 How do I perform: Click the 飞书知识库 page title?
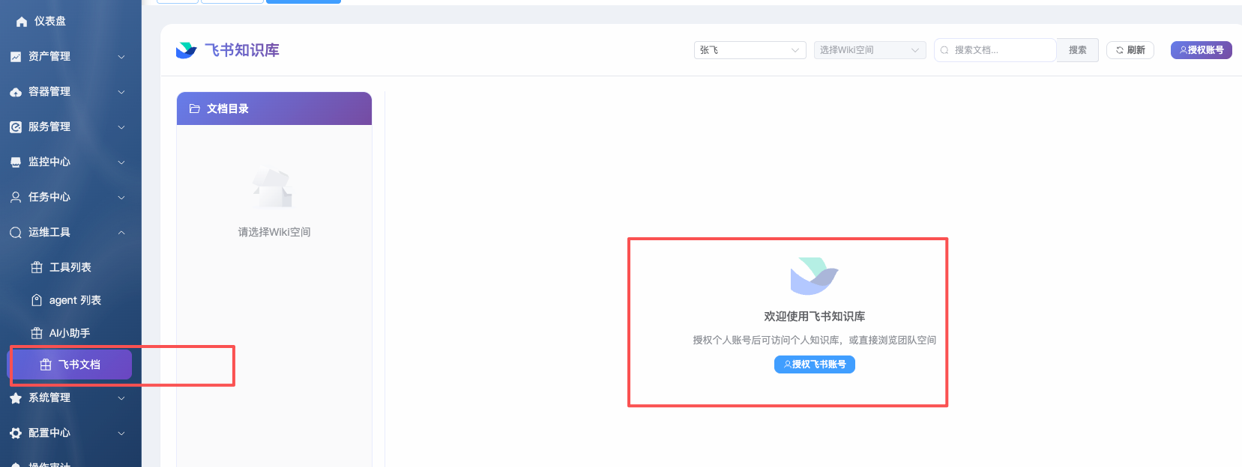point(242,50)
